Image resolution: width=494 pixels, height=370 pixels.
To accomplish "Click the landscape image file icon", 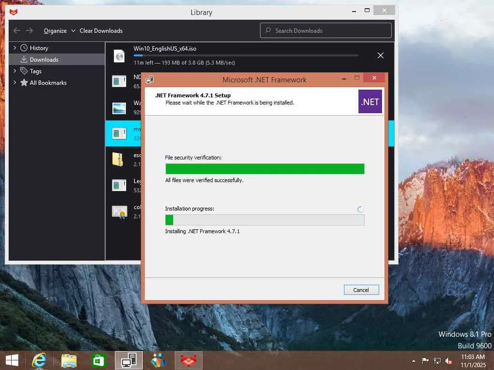I will coord(119,108).
